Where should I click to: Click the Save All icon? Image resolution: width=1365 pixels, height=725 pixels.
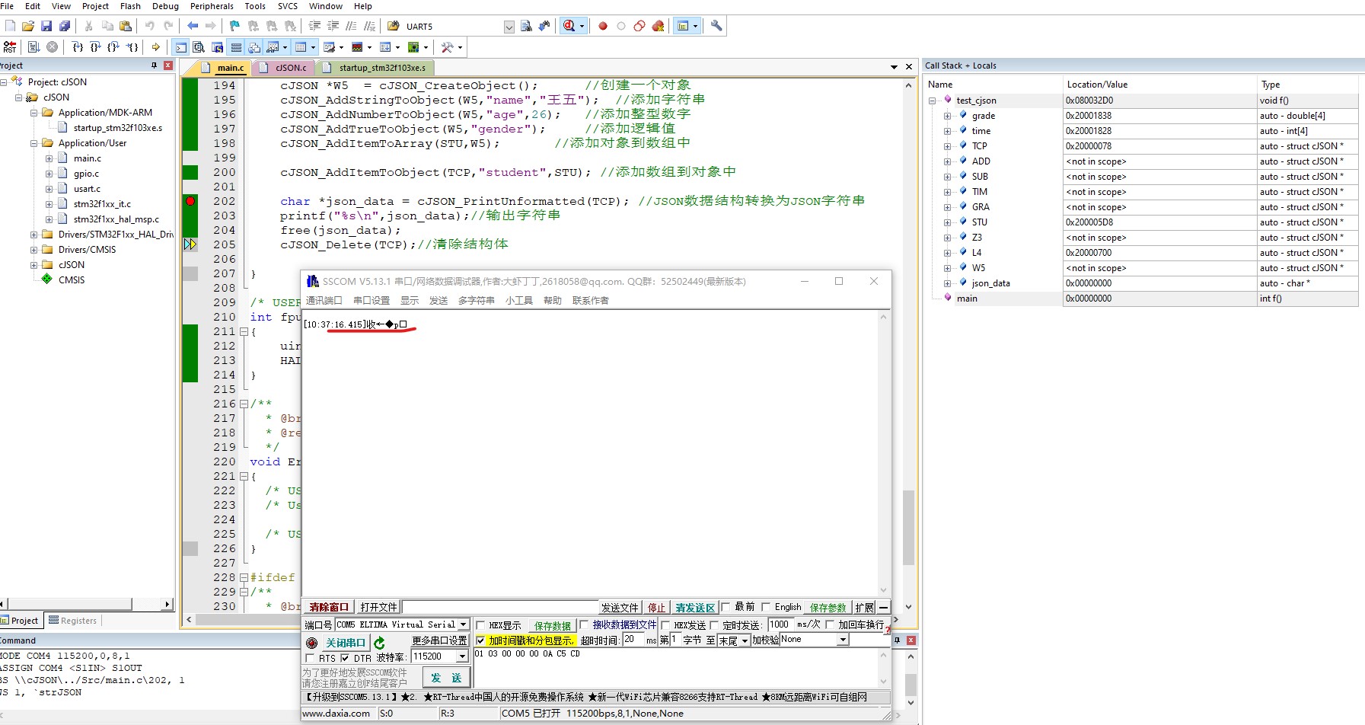pyautogui.click(x=65, y=25)
